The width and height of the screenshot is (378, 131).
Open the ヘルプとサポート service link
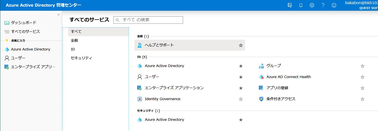pyautogui.click(x=159, y=45)
